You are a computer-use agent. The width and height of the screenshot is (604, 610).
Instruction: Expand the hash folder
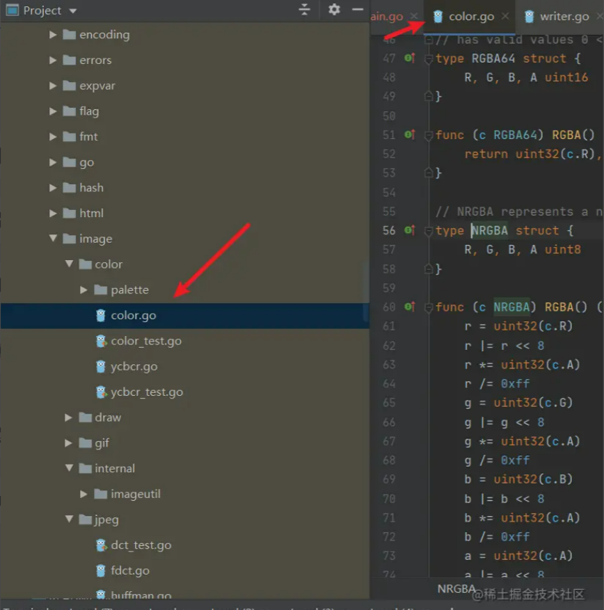pos(53,188)
